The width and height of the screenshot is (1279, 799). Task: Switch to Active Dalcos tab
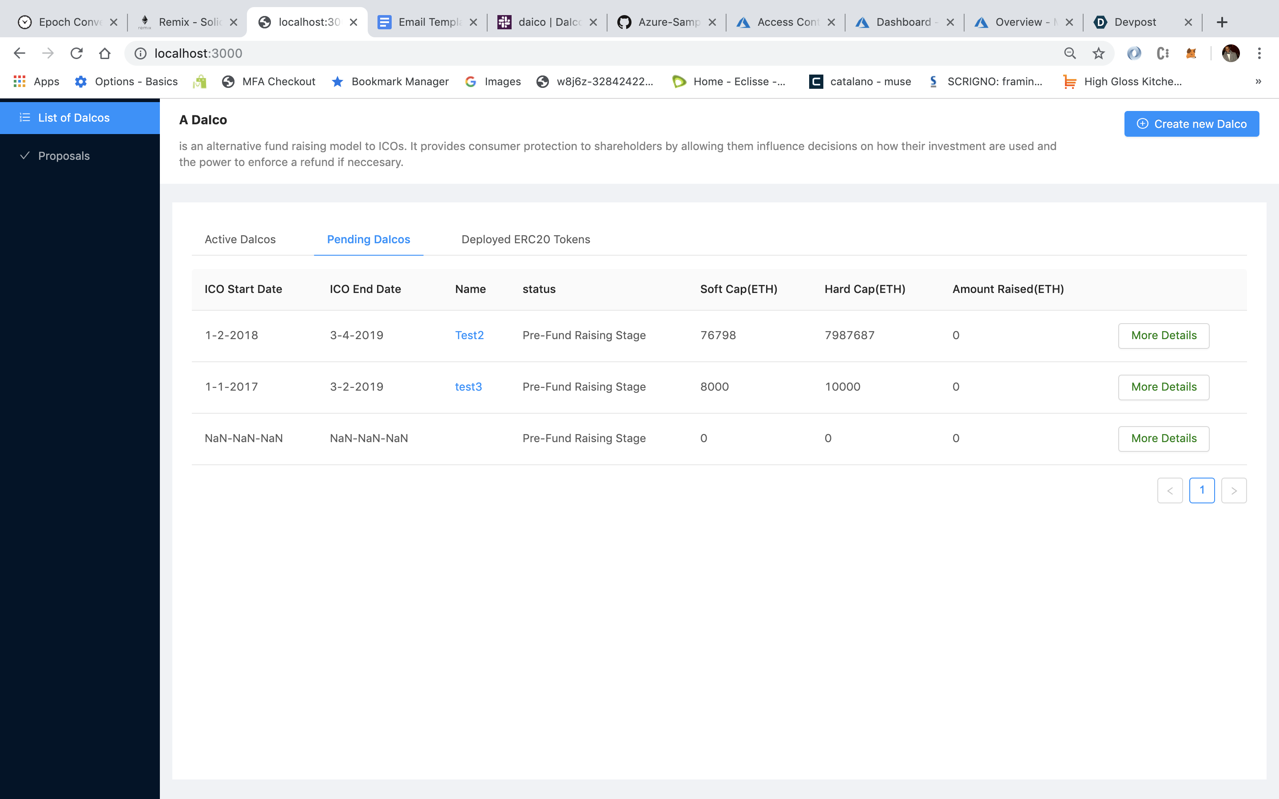(x=240, y=239)
